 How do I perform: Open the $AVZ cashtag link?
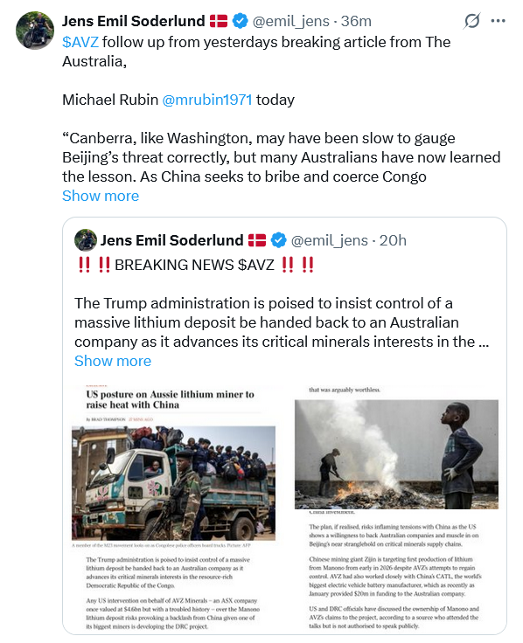click(80, 42)
